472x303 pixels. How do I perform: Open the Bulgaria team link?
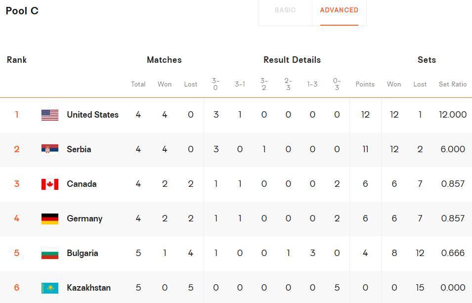(x=83, y=253)
